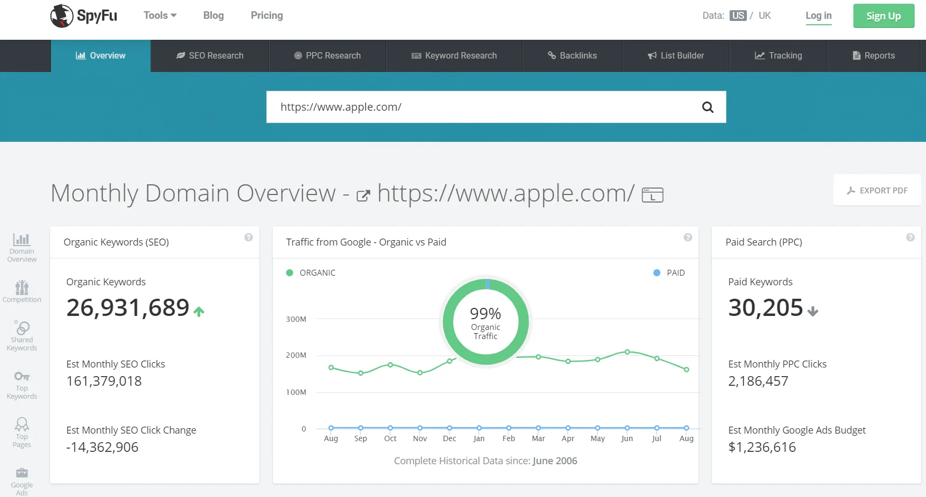Viewport: 926px width, 497px height.
Task: Toggle the PAID series blue legend dot
Action: pyautogui.click(x=656, y=273)
